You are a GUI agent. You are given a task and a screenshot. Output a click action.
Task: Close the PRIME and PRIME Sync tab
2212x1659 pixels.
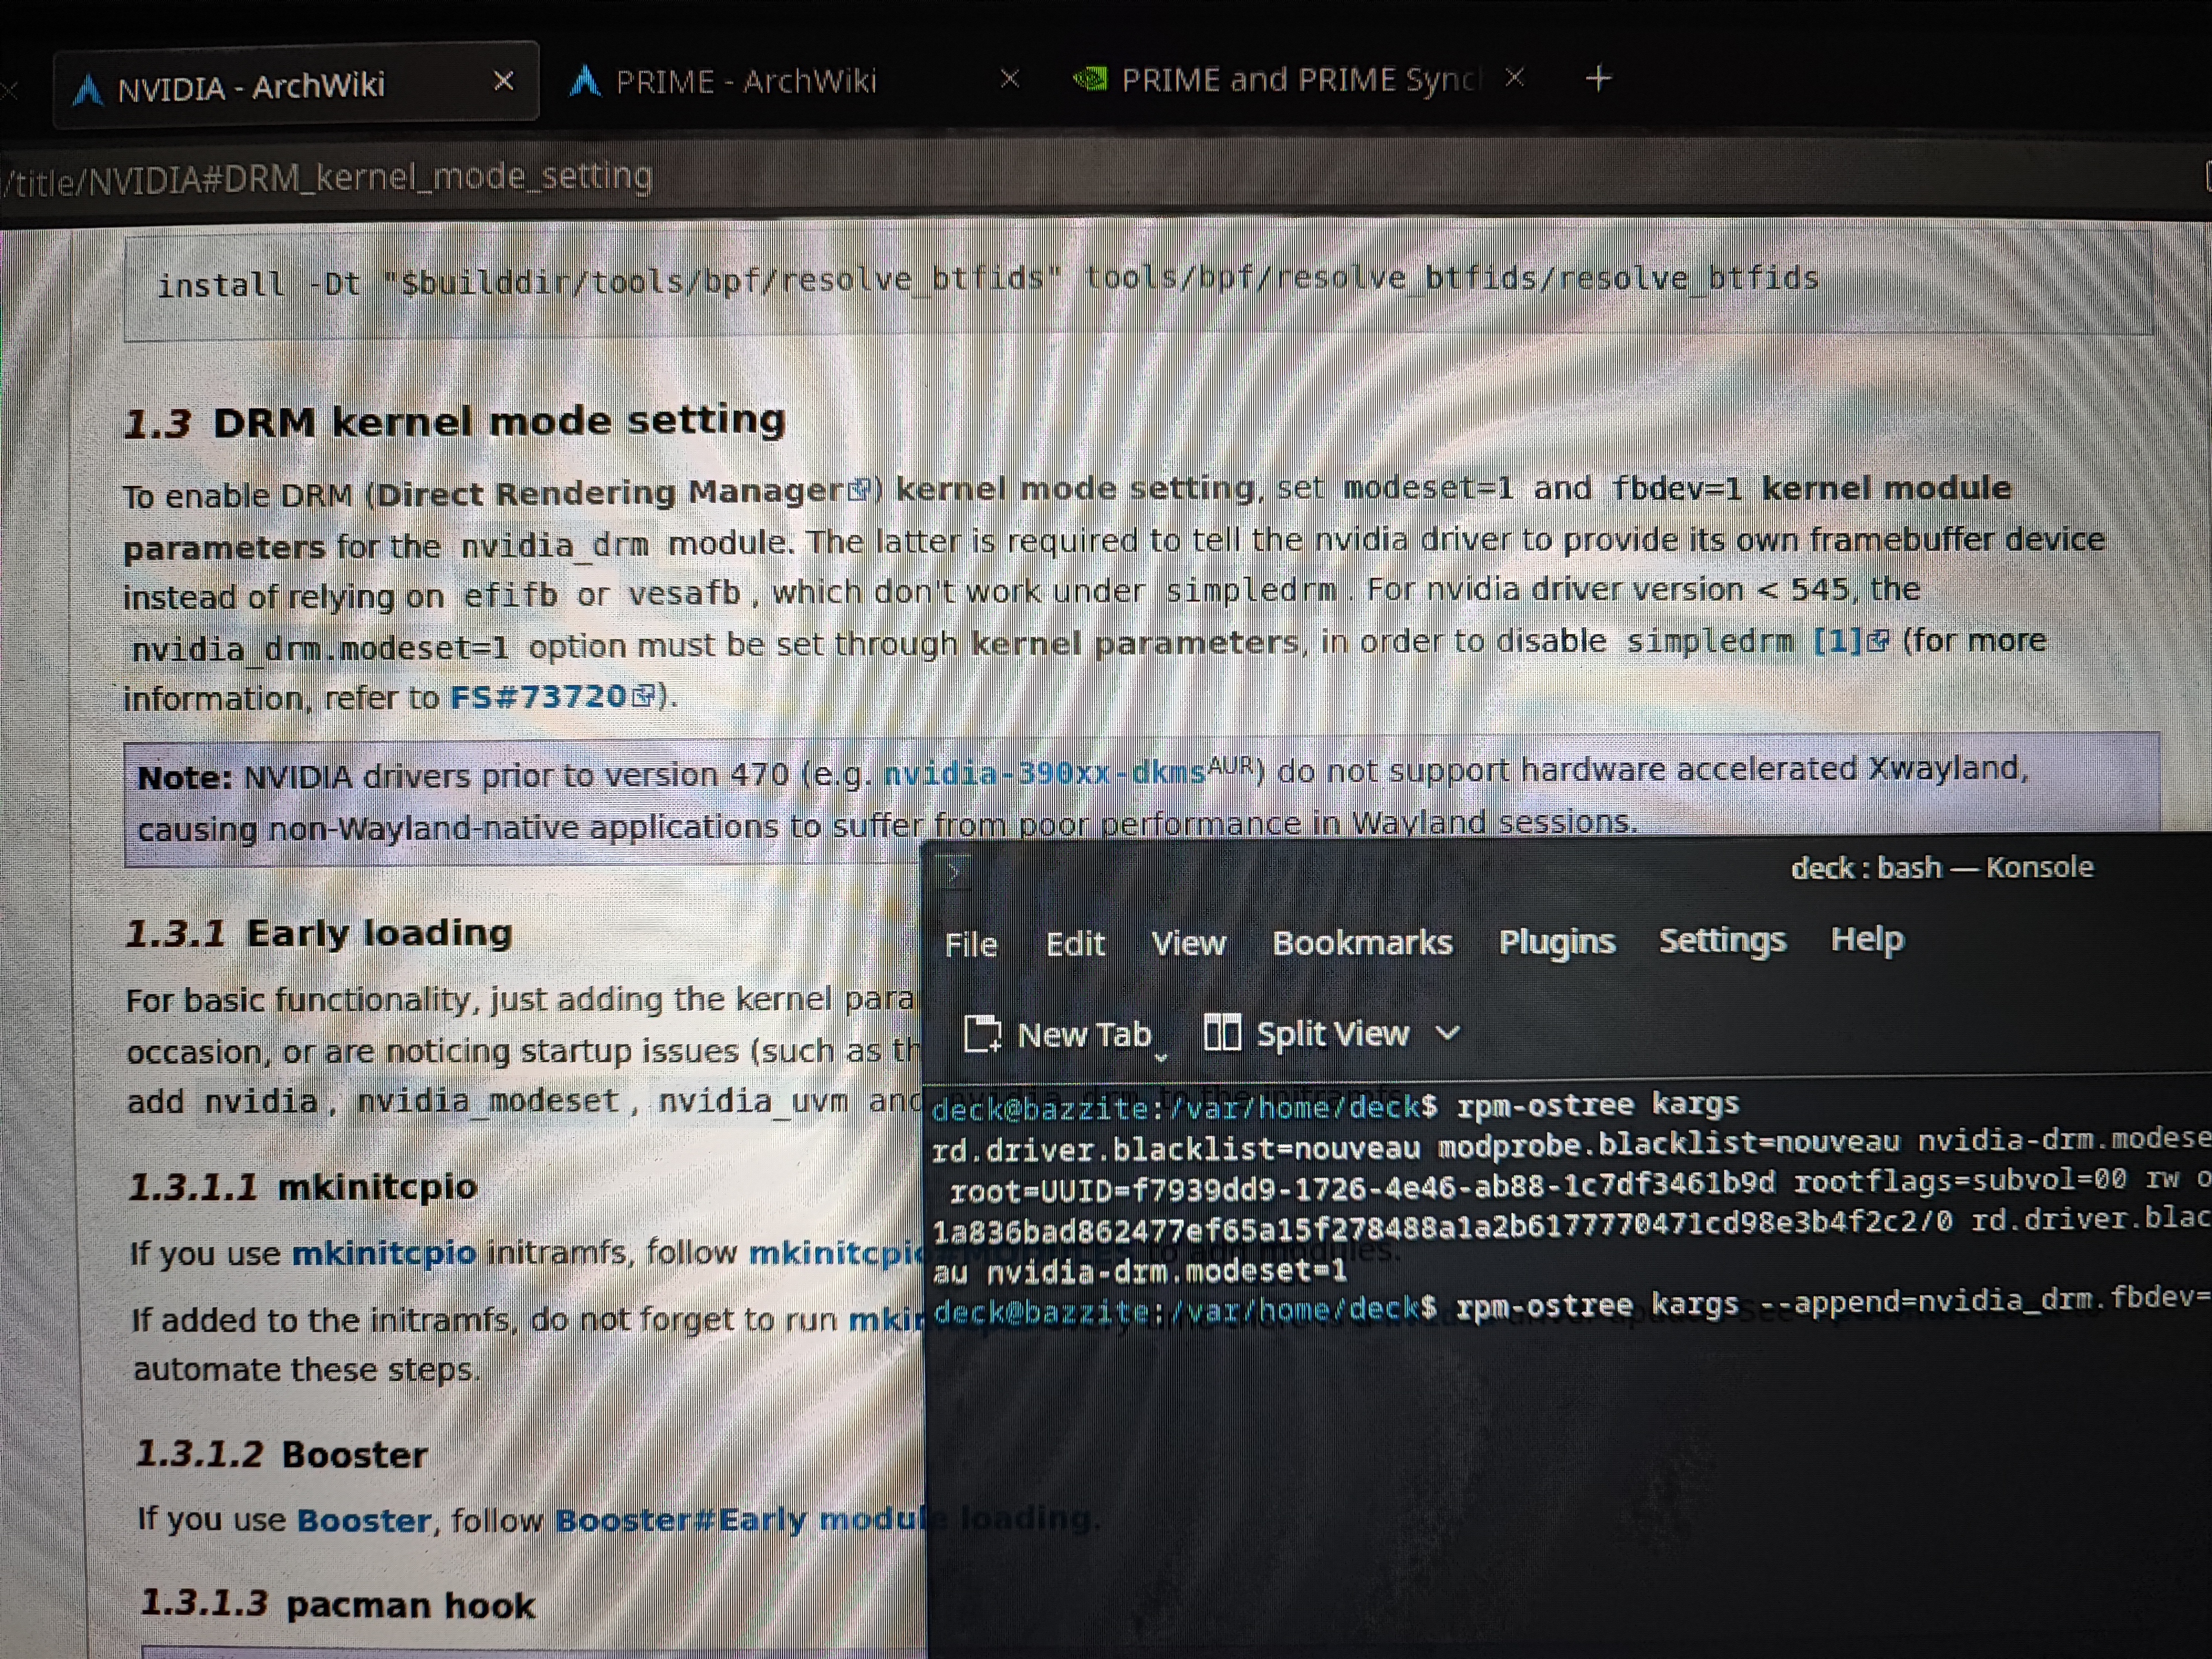pyautogui.click(x=1515, y=78)
